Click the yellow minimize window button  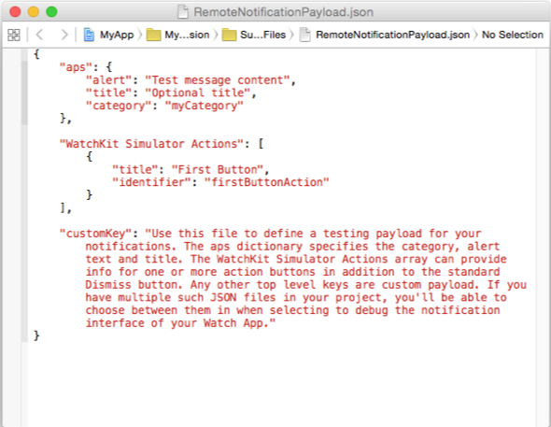click(x=34, y=11)
